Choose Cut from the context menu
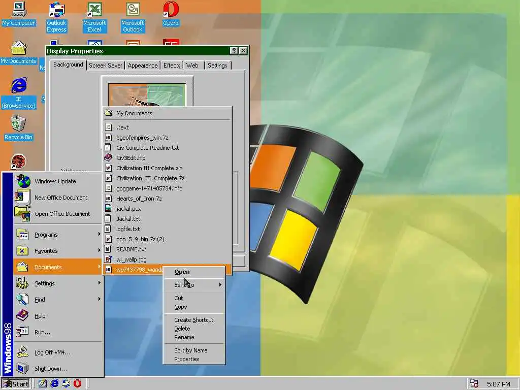This screenshot has height=390, width=520. (194, 298)
